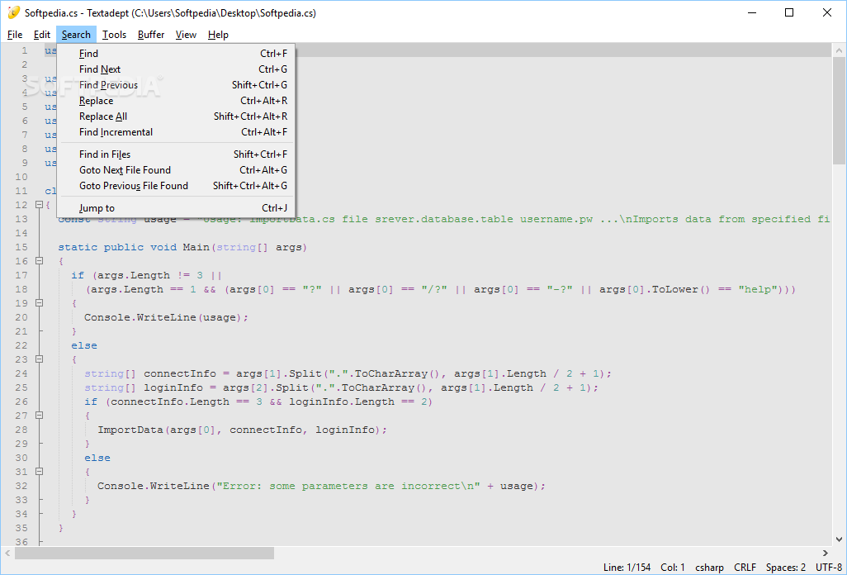Collapse the code fold at line 12
Screen dimensions: 847x575
click(x=39, y=205)
